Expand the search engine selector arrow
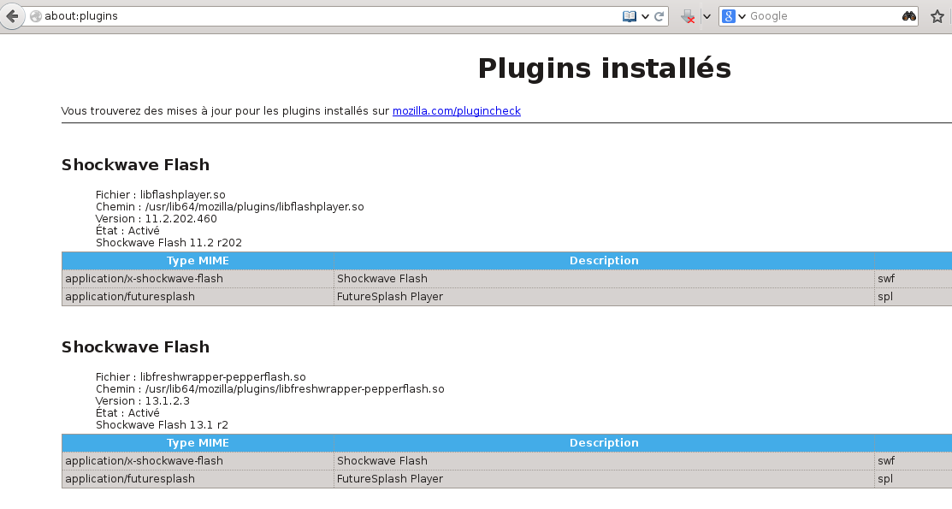 [742, 16]
